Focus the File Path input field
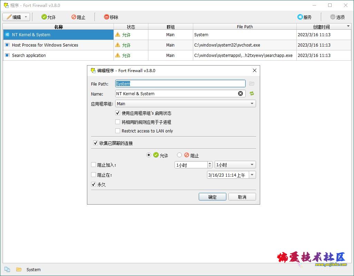This screenshot has height=276, width=354. pos(180,83)
